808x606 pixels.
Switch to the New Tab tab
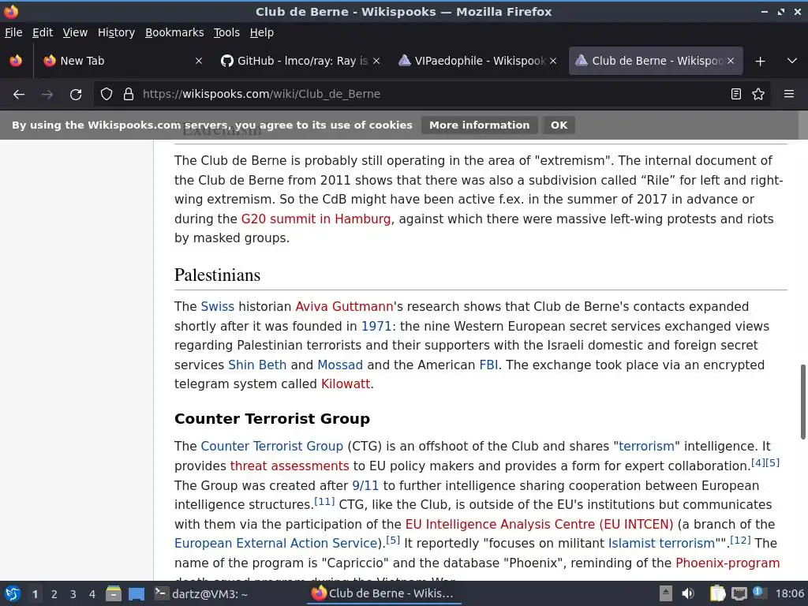point(124,61)
